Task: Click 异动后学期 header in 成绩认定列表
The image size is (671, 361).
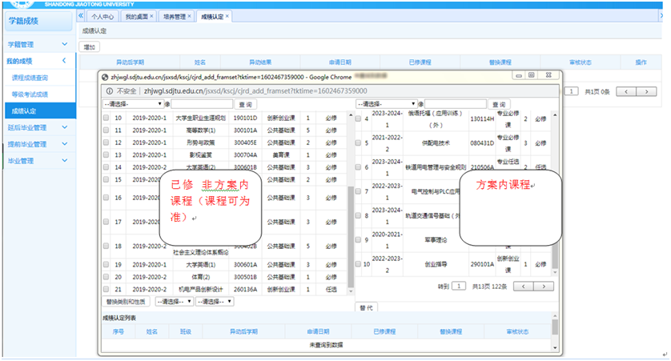Action: 243,331
